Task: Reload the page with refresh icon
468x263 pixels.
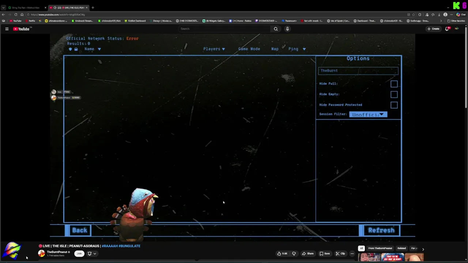Action: tap(16, 15)
